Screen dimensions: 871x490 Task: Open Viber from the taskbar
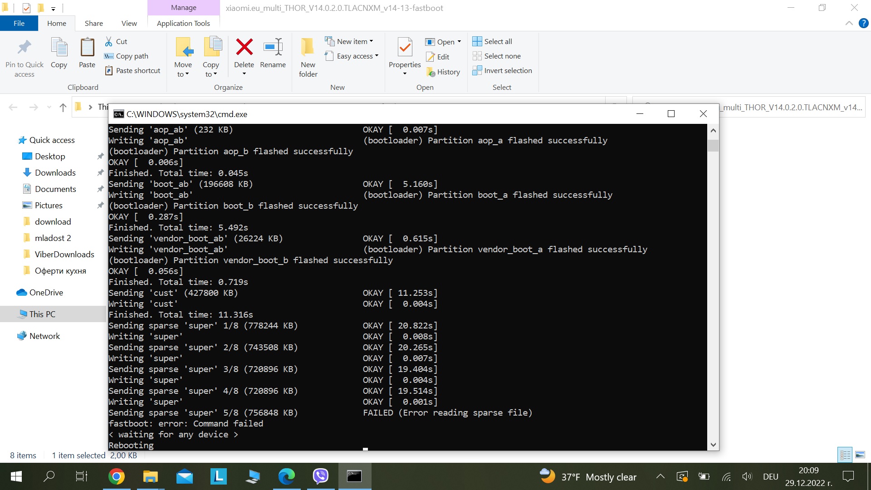321,476
